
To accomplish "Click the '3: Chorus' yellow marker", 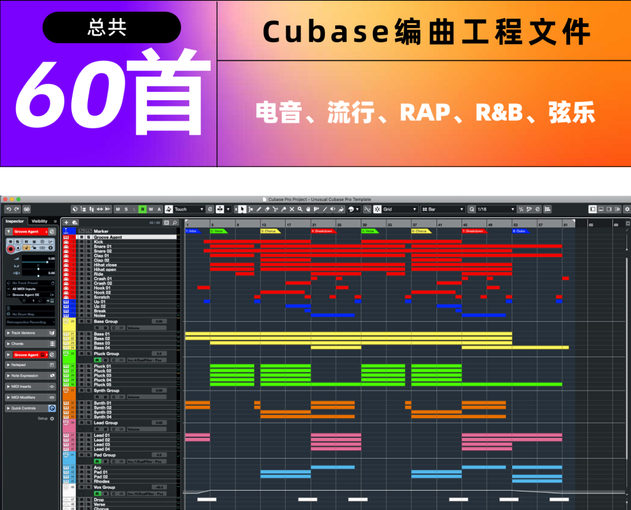I will tap(270, 231).
